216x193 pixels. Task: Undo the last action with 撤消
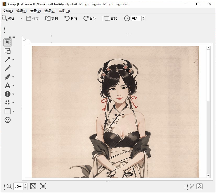pyautogui.click(x=71, y=19)
